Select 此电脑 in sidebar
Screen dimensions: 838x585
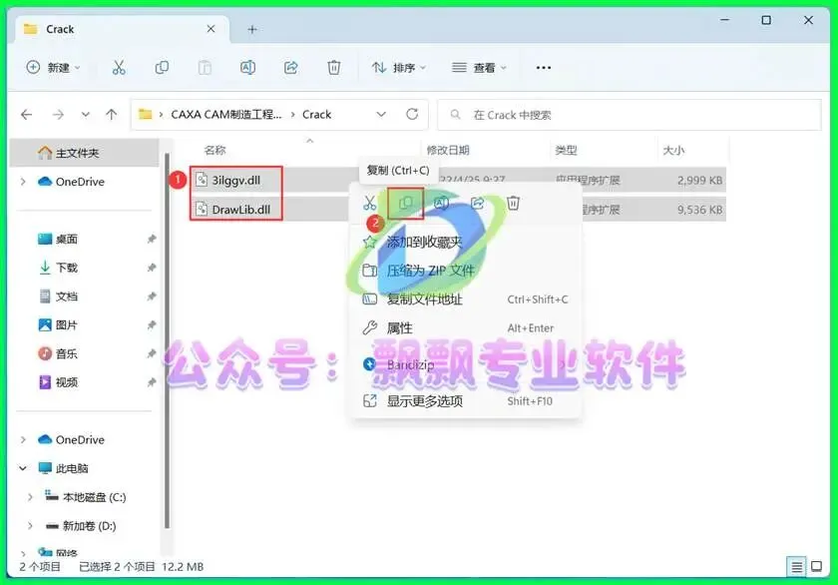click(72, 468)
